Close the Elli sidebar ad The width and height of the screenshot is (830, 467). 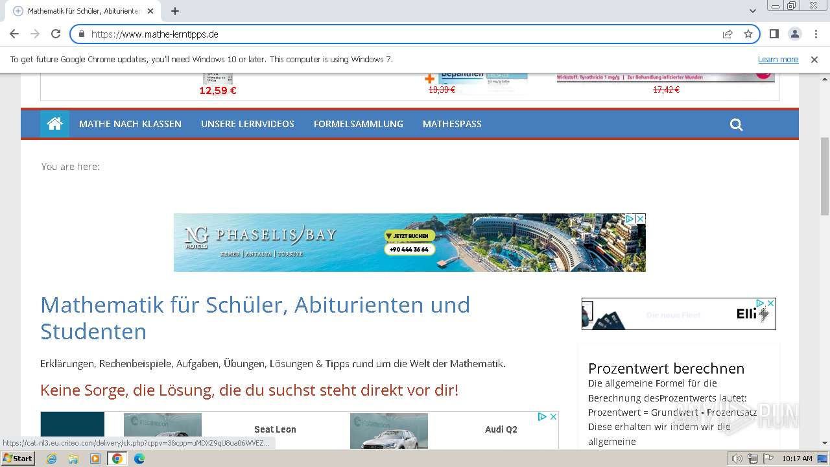[770, 303]
